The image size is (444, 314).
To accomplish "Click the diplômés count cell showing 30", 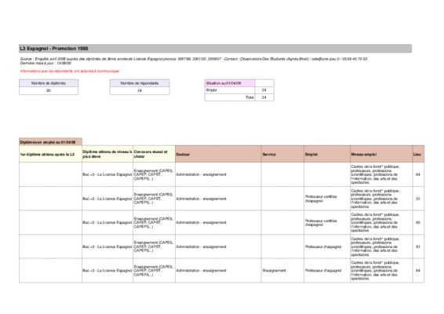I will pos(49,91).
